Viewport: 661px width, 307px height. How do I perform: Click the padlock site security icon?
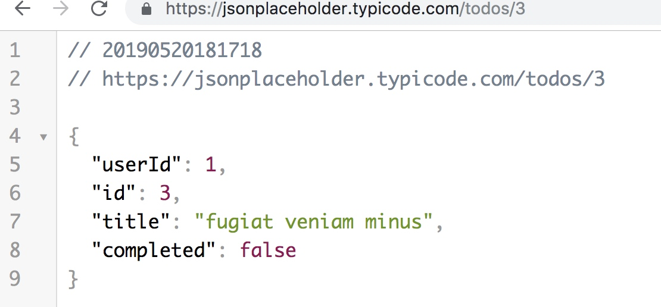click(x=146, y=9)
